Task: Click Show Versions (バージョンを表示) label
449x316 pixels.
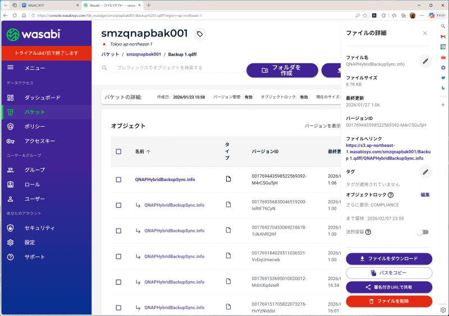Action: 322,126
